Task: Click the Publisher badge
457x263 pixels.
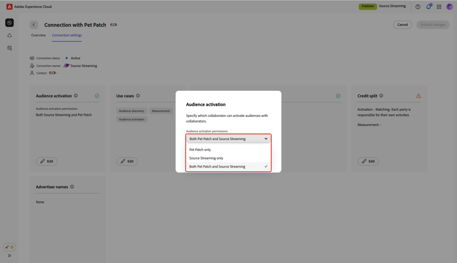Action: click(368, 7)
